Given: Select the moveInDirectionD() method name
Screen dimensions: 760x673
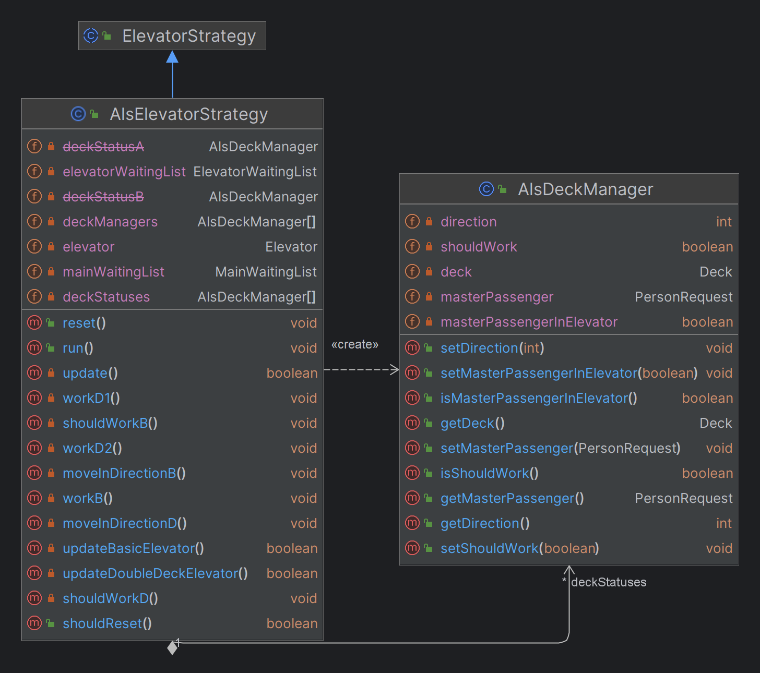Looking at the screenshot, I should tap(125, 523).
